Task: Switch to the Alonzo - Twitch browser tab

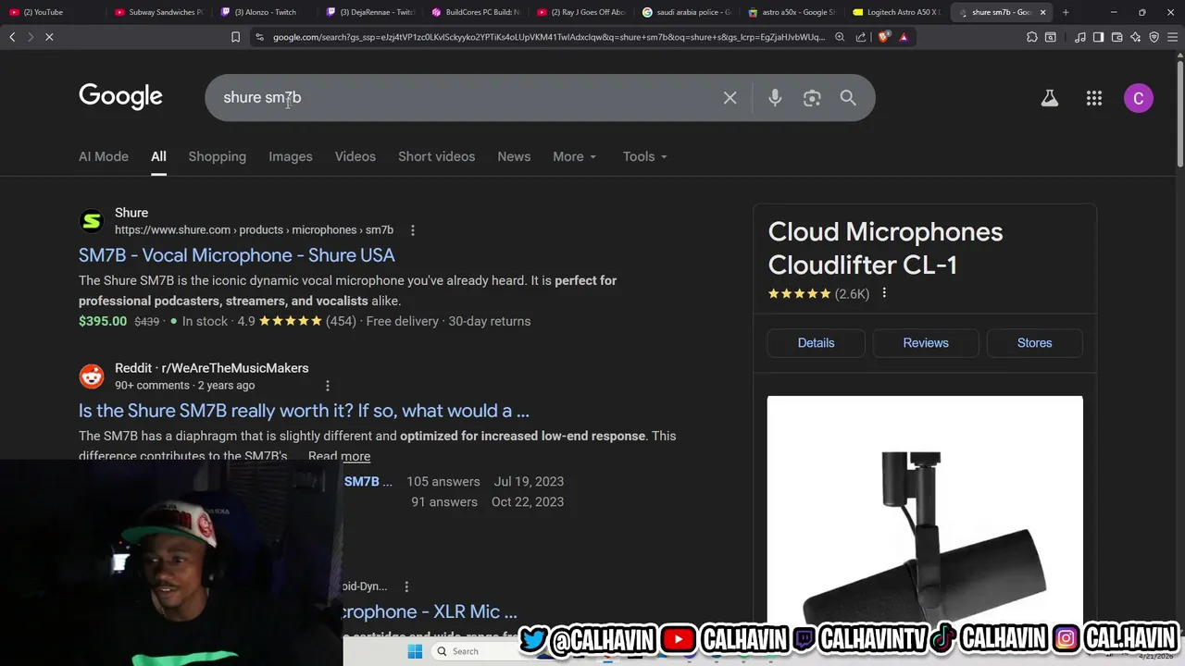Action: click(264, 12)
